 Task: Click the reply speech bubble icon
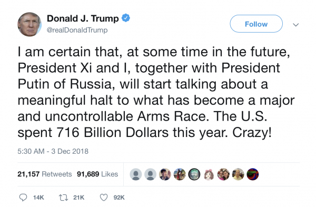pos(23,198)
